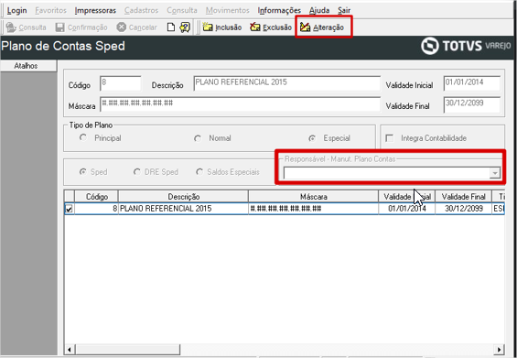Viewport: 517px width, 358px height.
Task: Open the Impressoras menu
Action: pos(95,11)
